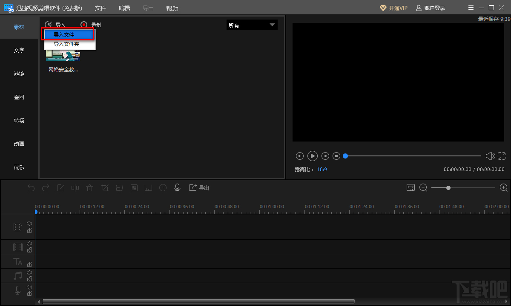Image resolution: width=511 pixels, height=306 pixels.
Task: Stop playback with the stop button
Action: [336, 156]
